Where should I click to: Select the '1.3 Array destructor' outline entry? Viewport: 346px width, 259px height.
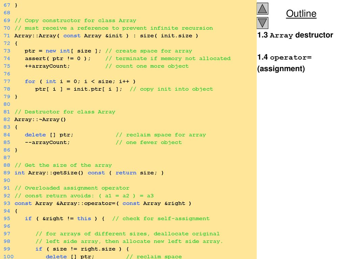[x=295, y=35]
